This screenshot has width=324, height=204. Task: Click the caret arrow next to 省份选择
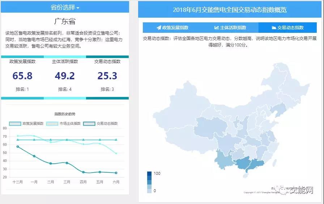click(78, 8)
